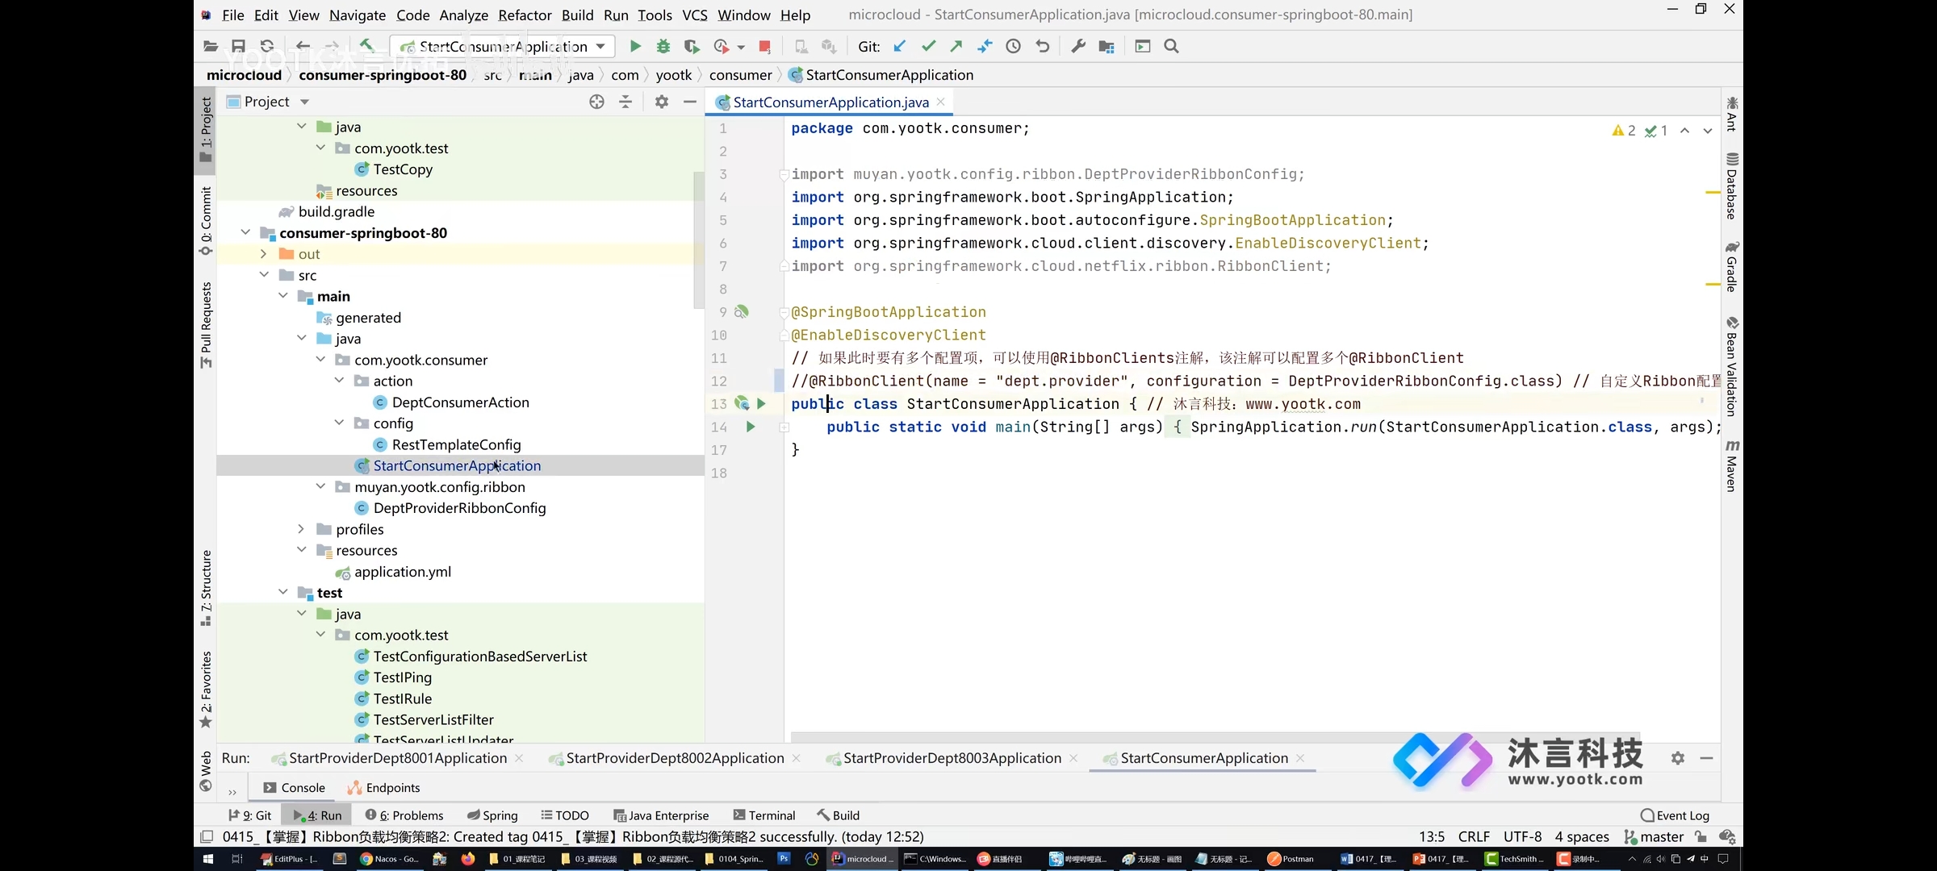Collapse the action package
This screenshot has width=1937, height=871.
(339, 381)
